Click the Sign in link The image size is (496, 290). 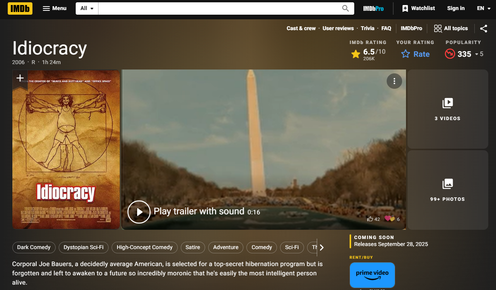[456, 8]
